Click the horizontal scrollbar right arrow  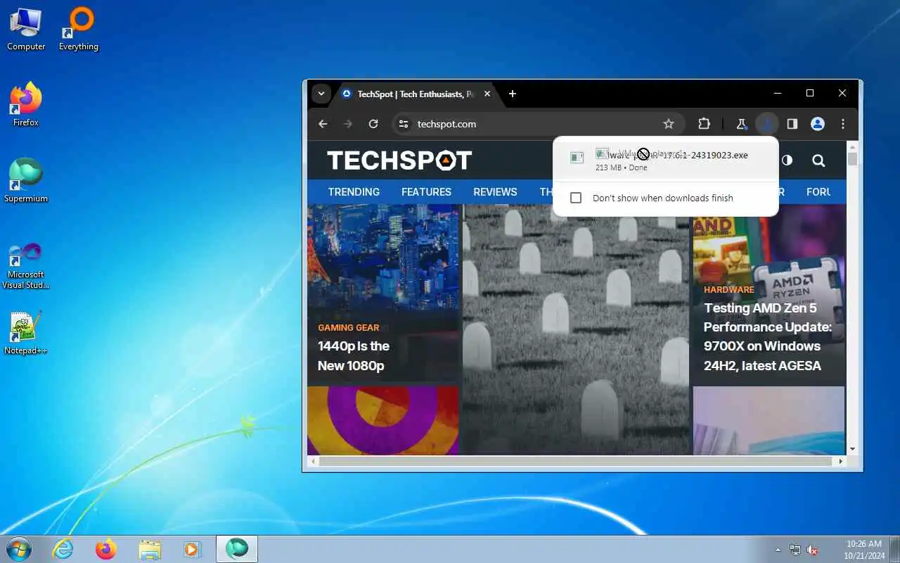(840, 461)
